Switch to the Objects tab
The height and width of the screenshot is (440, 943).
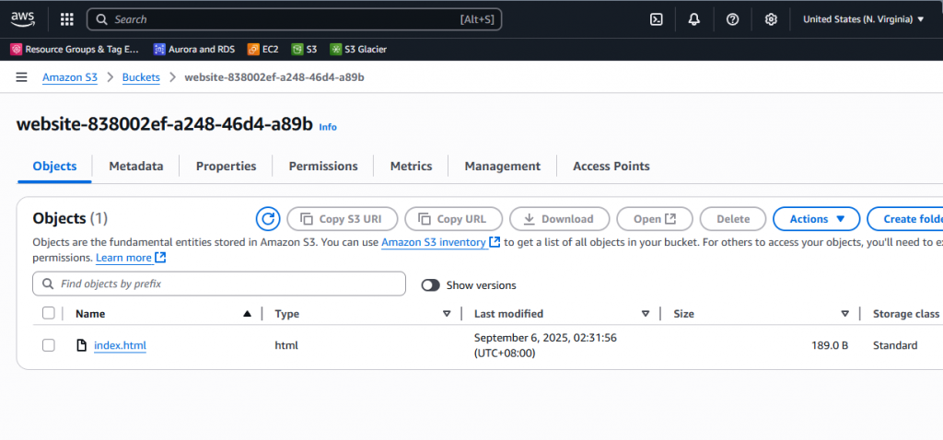[54, 167]
